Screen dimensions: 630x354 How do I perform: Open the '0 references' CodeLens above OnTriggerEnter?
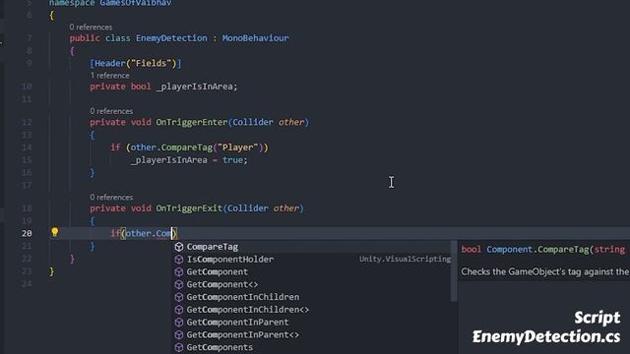(111, 111)
